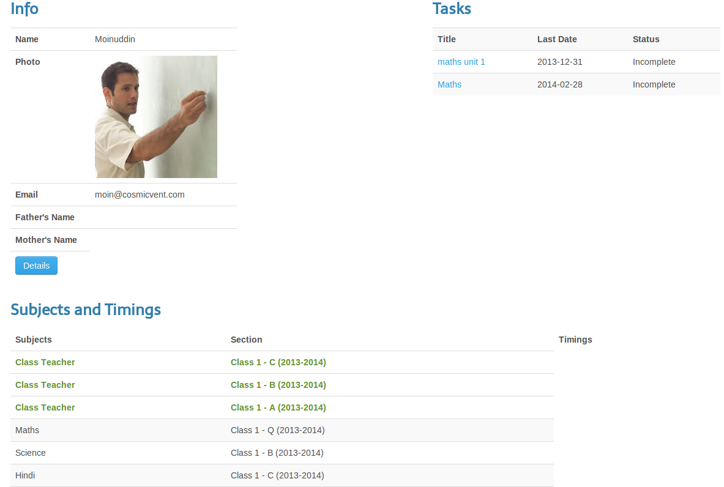Select the Class 1 - A (2013-2014) section
This screenshot has height=487, width=724.
(x=278, y=407)
